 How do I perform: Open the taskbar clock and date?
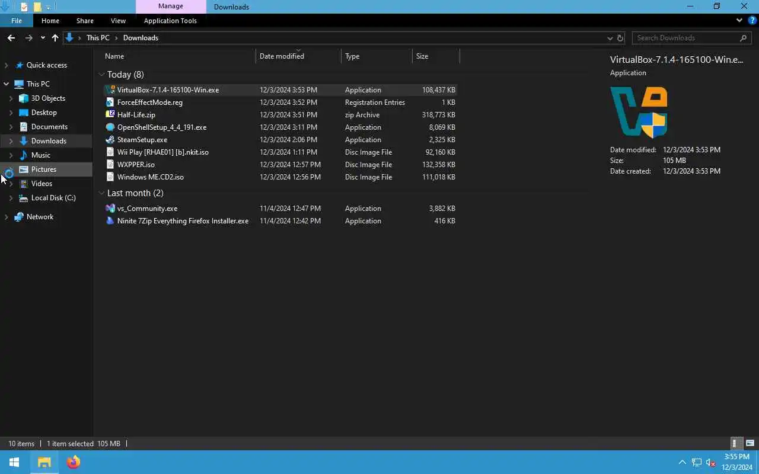pyautogui.click(x=736, y=462)
